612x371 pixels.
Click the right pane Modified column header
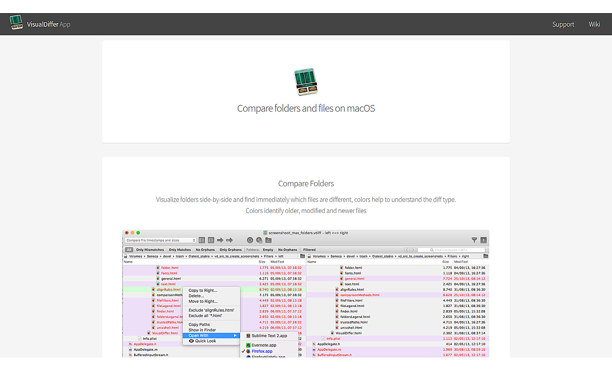(x=461, y=262)
